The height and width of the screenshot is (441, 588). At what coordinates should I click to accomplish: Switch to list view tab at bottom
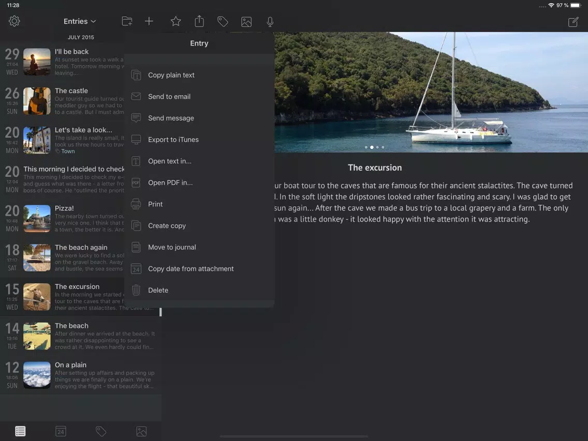[20, 431]
